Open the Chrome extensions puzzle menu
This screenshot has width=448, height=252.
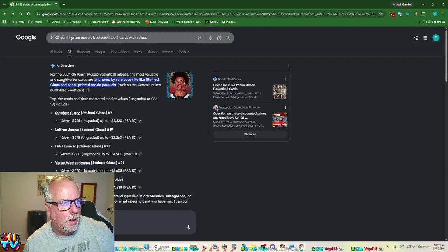coord(423,14)
